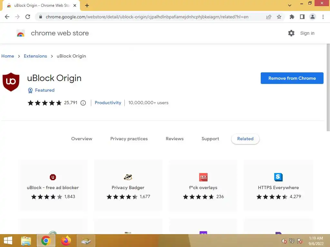This screenshot has width=330, height=247.
Task: Click the HTTPS Everywhere S icon
Action: (278, 177)
